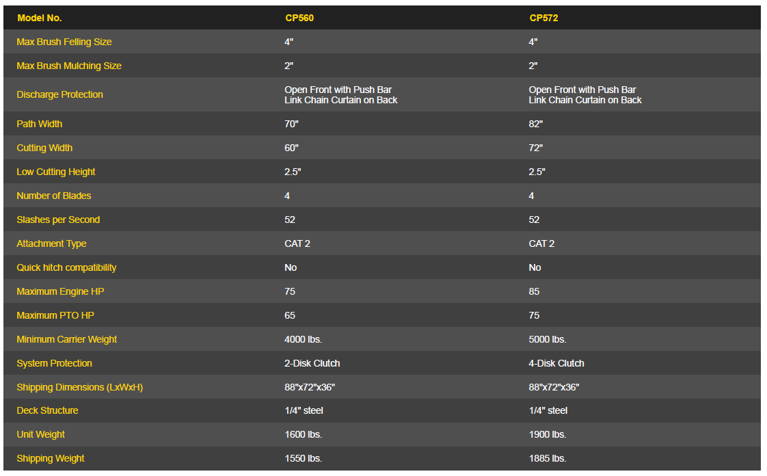The image size is (767, 476).
Task: Click the CP560 CAT 2 attachment value
Action: click(297, 243)
